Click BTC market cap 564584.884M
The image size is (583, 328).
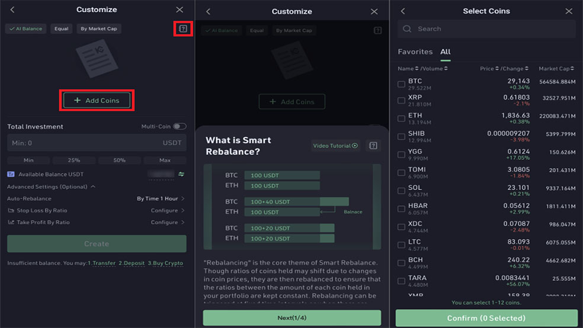[x=558, y=82]
